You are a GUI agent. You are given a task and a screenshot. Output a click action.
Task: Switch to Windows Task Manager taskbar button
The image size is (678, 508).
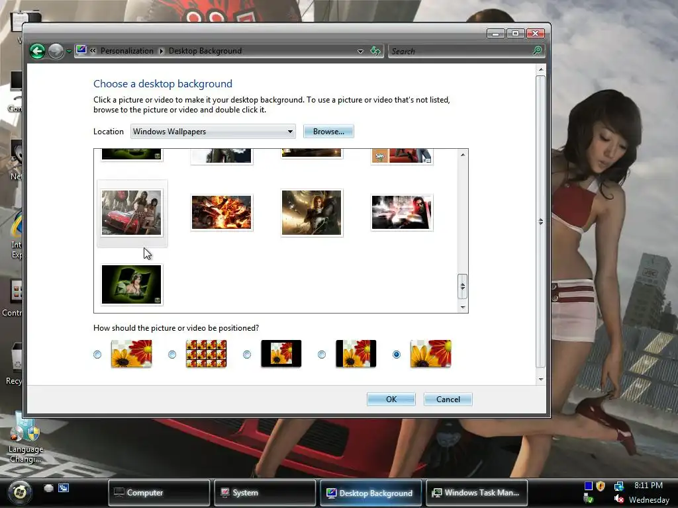(477, 492)
